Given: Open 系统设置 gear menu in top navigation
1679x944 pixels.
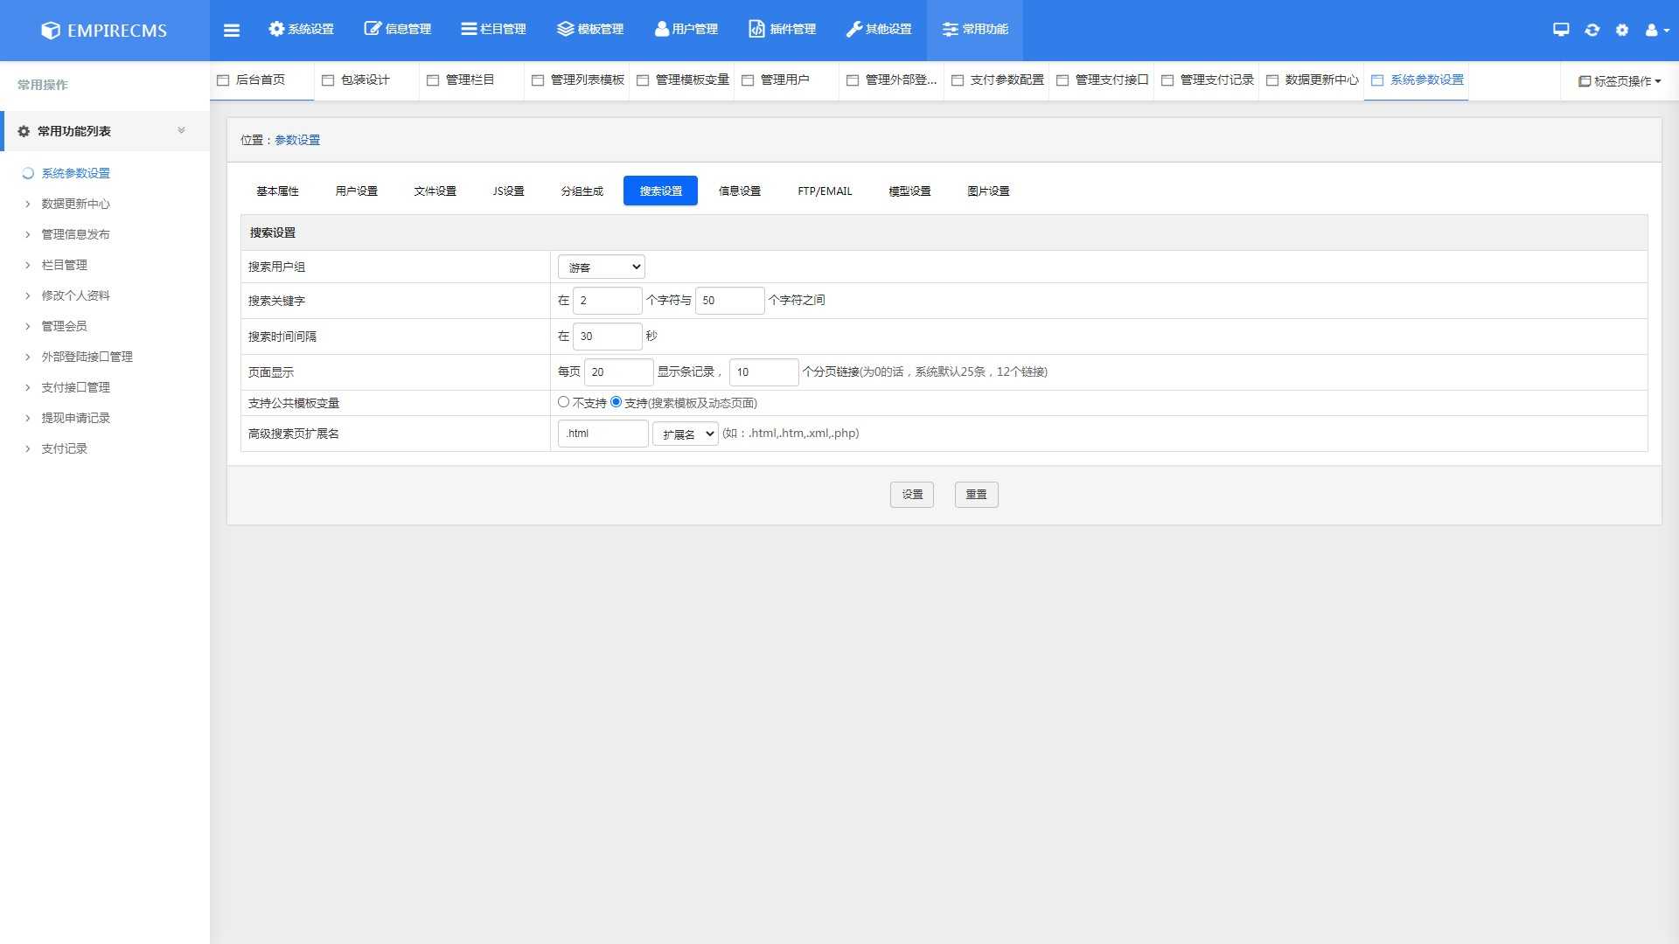Looking at the screenshot, I should point(301,30).
